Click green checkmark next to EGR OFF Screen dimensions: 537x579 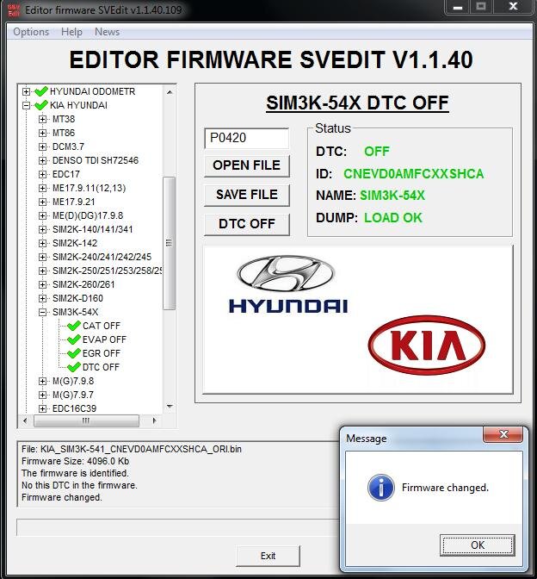pos(74,353)
